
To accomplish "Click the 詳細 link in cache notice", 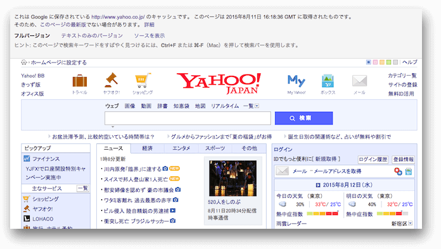I will (150, 25).
